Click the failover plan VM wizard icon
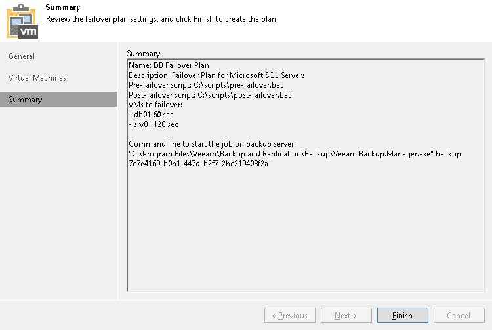492x330 pixels. point(22,20)
